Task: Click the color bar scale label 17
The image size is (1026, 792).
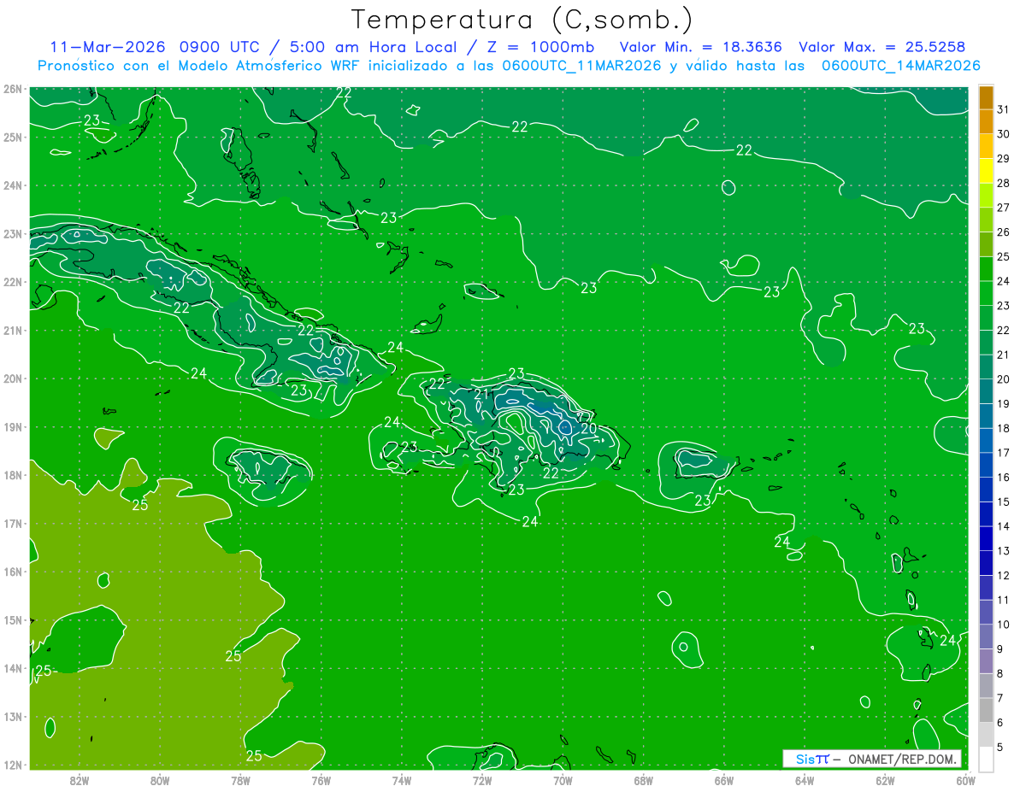Action: click(x=1003, y=453)
